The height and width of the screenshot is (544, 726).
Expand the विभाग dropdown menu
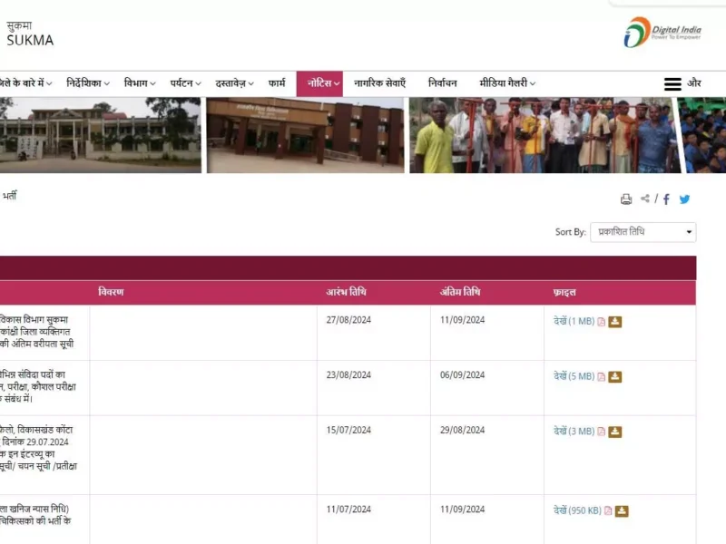[140, 83]
